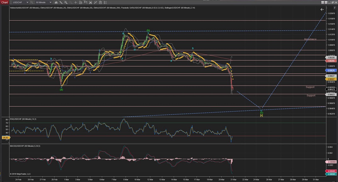Expand the 60 Minute interval dropdown

[50, 2]
